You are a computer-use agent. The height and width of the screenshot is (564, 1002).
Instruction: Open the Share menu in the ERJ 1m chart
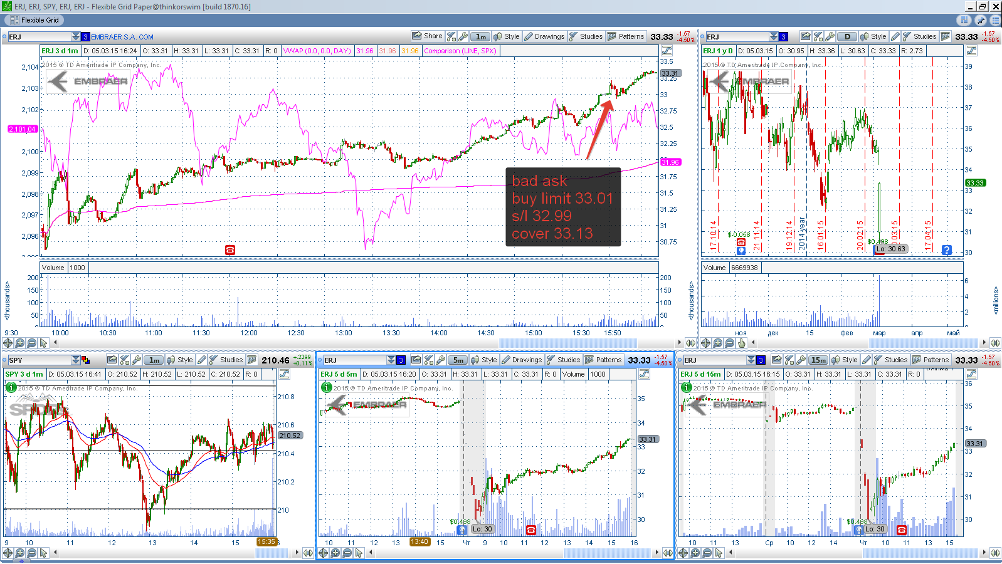427,36
